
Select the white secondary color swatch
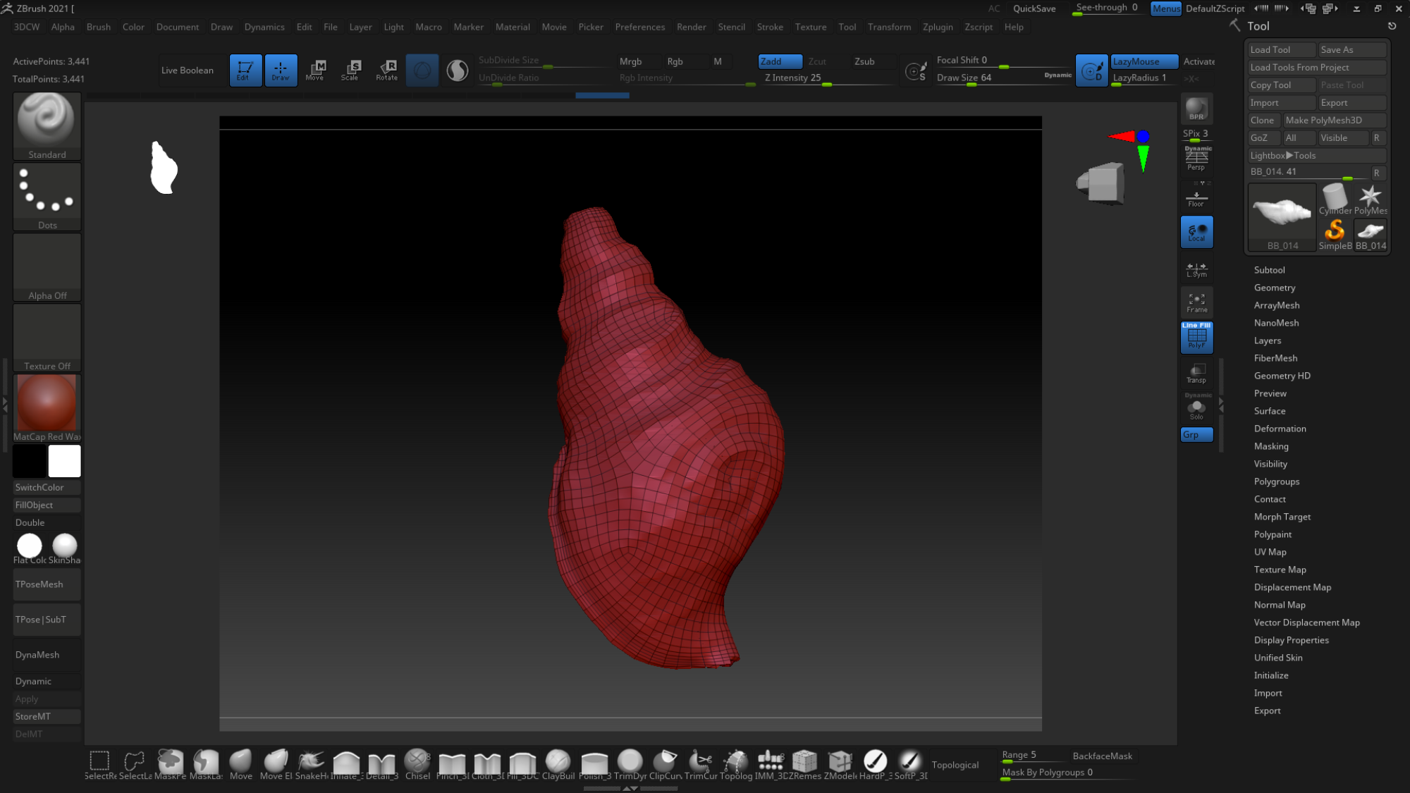click(x=65, y=461)
